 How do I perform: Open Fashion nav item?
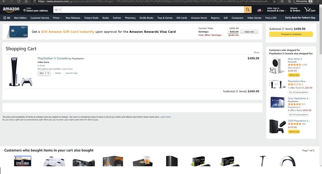(117, 18)
